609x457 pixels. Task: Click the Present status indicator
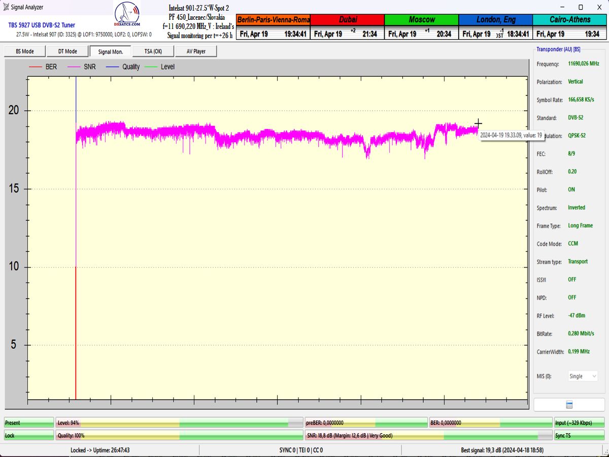(29, 423)
